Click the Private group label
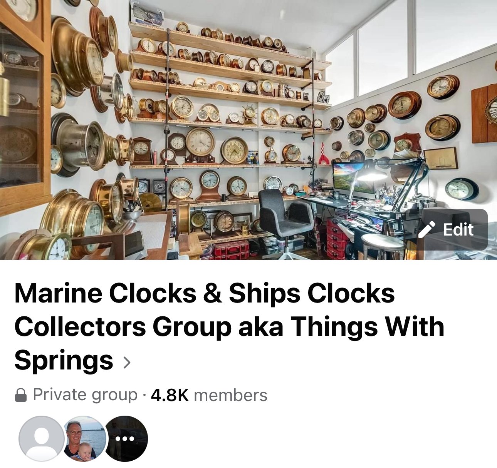The image size is (497, 468). 85,395
